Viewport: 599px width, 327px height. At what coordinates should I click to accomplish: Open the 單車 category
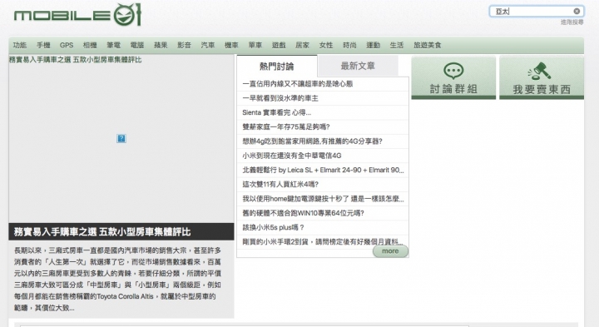255,45
